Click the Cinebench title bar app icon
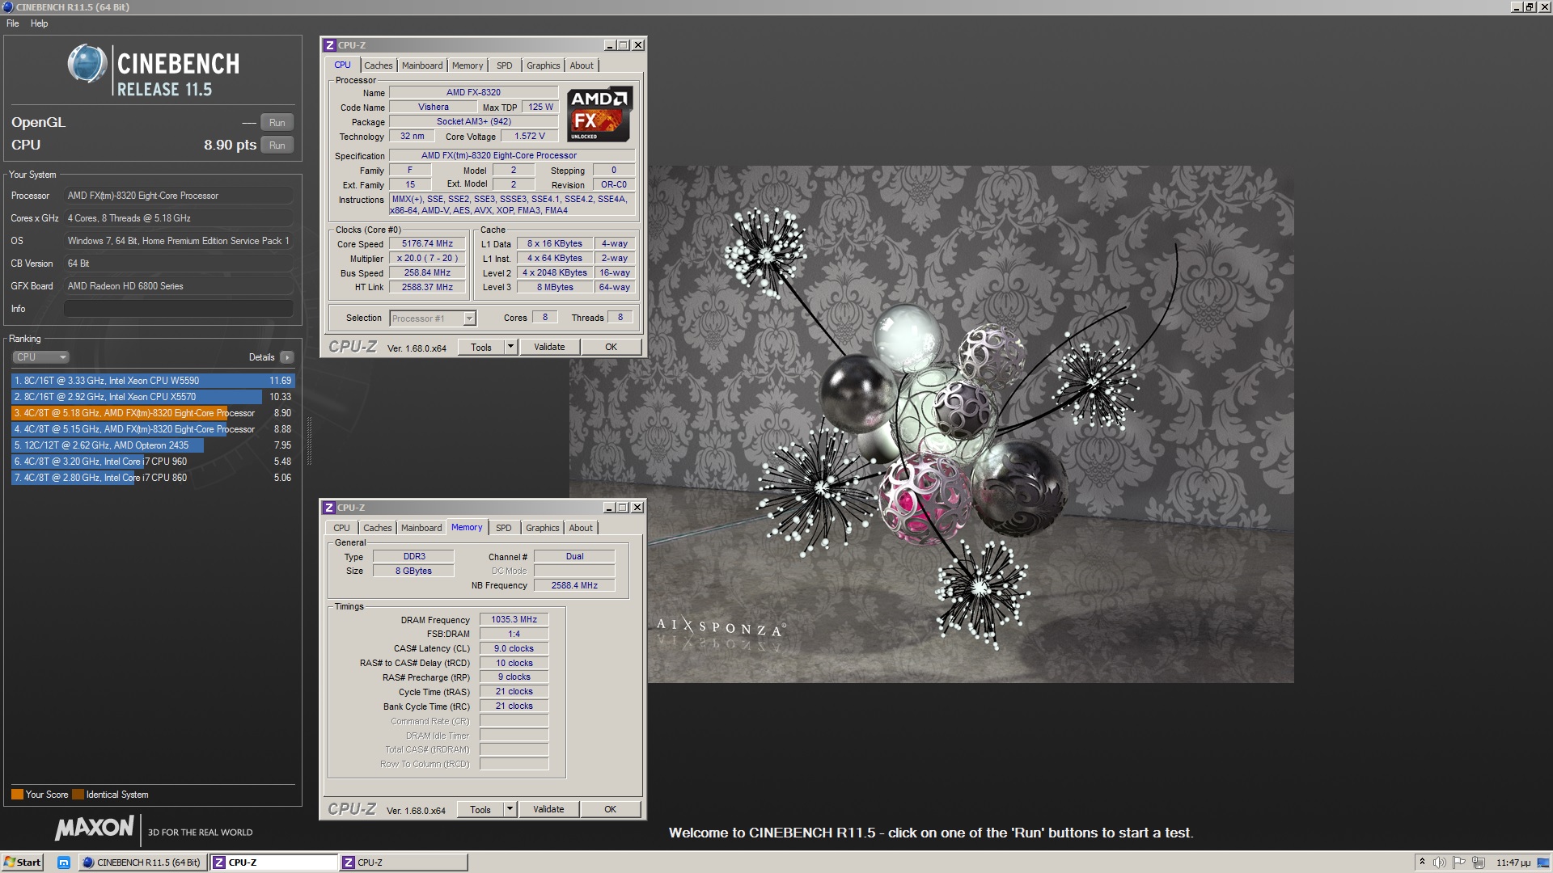This screenshot has height=873, width=1553. coord(8,7)
